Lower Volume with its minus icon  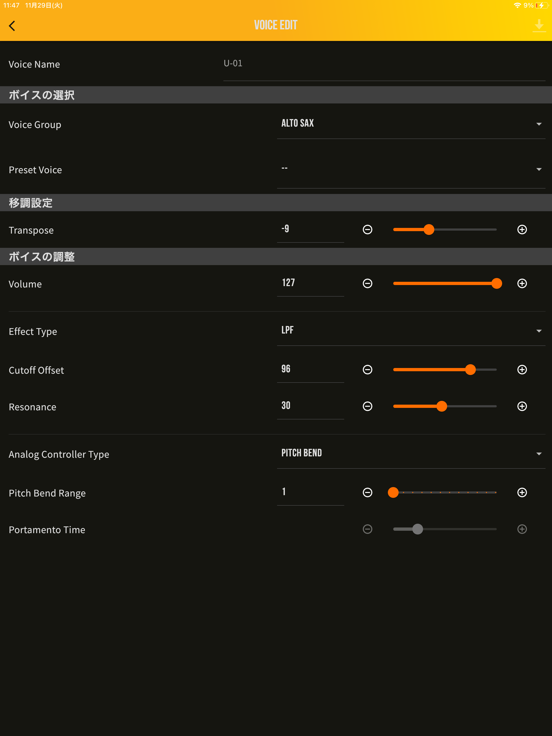coord(367,283)
